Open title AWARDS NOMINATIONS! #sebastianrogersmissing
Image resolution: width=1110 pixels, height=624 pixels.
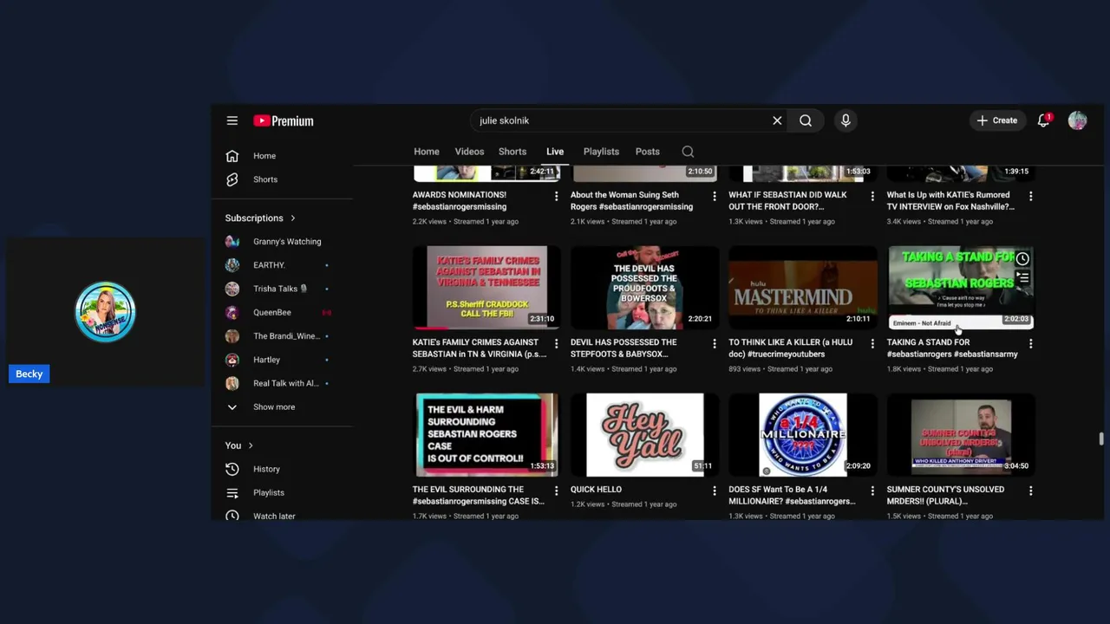pos(459,201)
